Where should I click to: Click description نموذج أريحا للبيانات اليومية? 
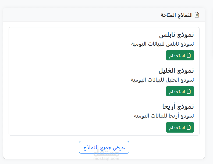[x=164, y=116]
